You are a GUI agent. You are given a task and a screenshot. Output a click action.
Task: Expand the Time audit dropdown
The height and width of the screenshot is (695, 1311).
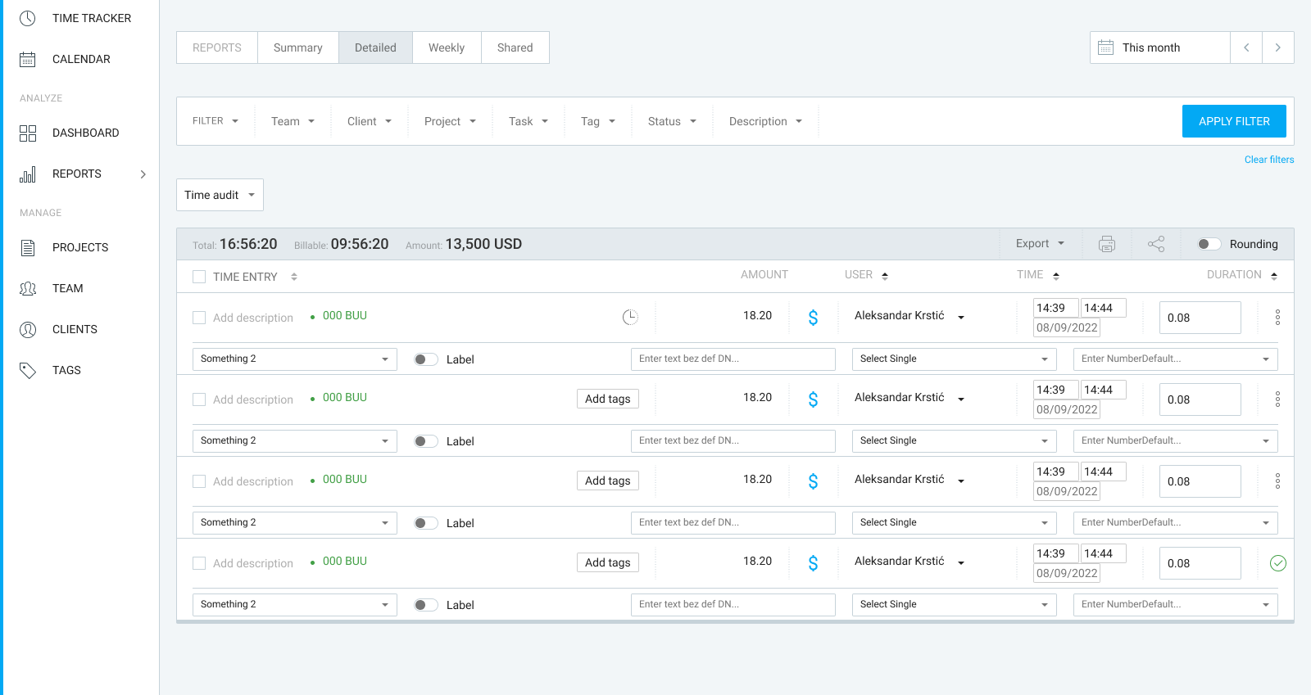220,195
